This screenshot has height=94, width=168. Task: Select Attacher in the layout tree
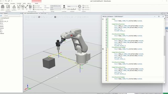click(2, 26)
